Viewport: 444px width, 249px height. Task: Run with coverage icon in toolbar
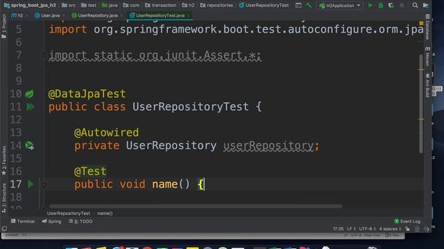point(391,6)
